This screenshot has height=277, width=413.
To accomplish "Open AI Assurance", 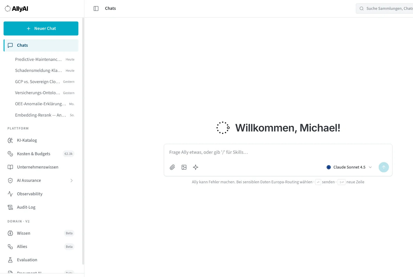I will (41, 181).
